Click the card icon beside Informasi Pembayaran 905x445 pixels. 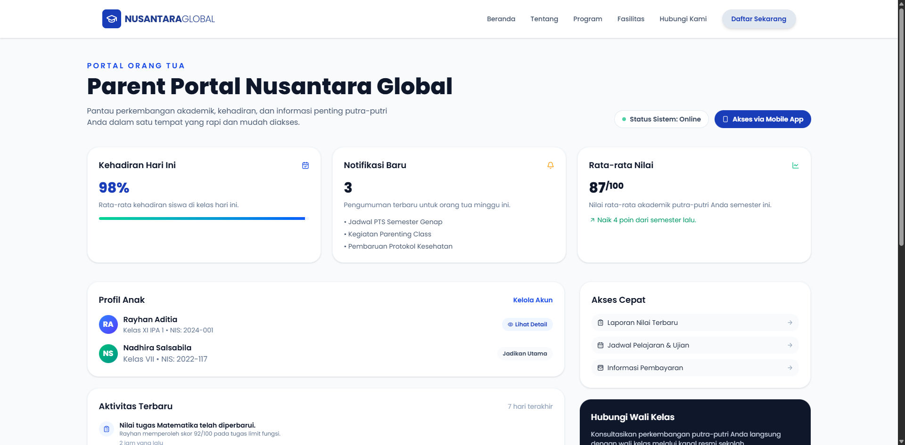(x=601, y=368)
